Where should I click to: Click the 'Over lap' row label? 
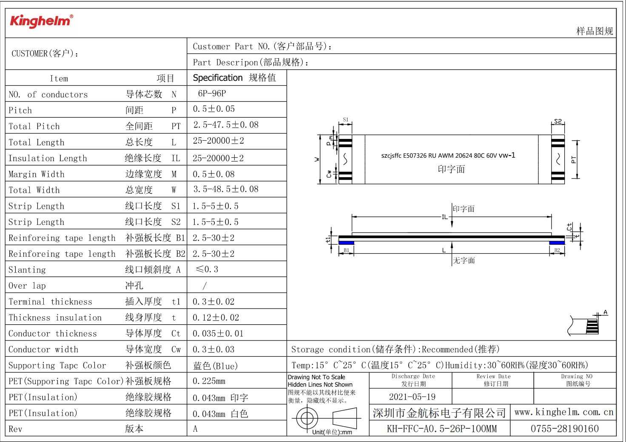pyautogui.click(x=27, y=286)
